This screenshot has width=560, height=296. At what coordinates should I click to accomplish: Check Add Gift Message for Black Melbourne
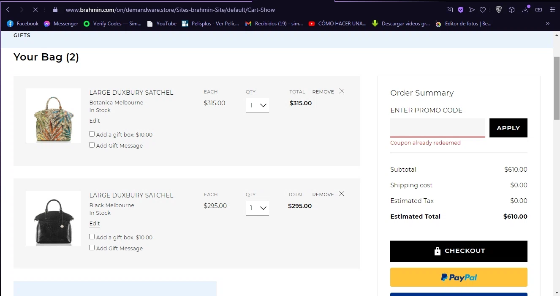pos(92,248)
